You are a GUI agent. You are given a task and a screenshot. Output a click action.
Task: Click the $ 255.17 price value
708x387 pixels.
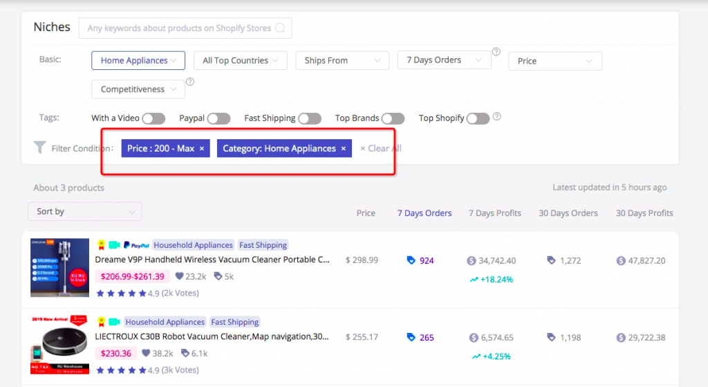point(362,337)
